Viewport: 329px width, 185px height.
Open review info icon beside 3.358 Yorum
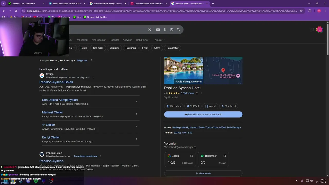[x=197, y=93]
